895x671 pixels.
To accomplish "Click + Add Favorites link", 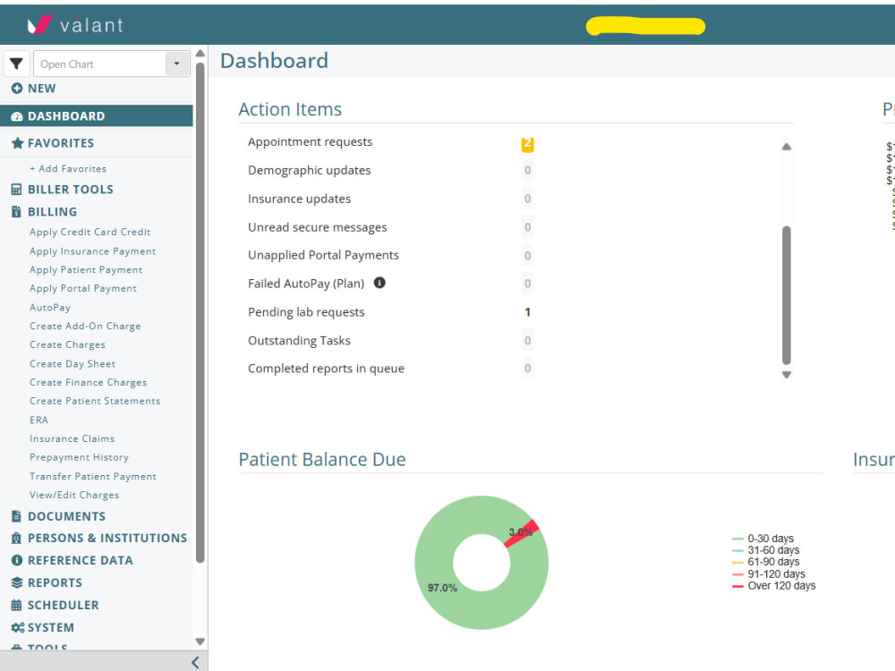I will pyautogui.click(x=68, y=169).
